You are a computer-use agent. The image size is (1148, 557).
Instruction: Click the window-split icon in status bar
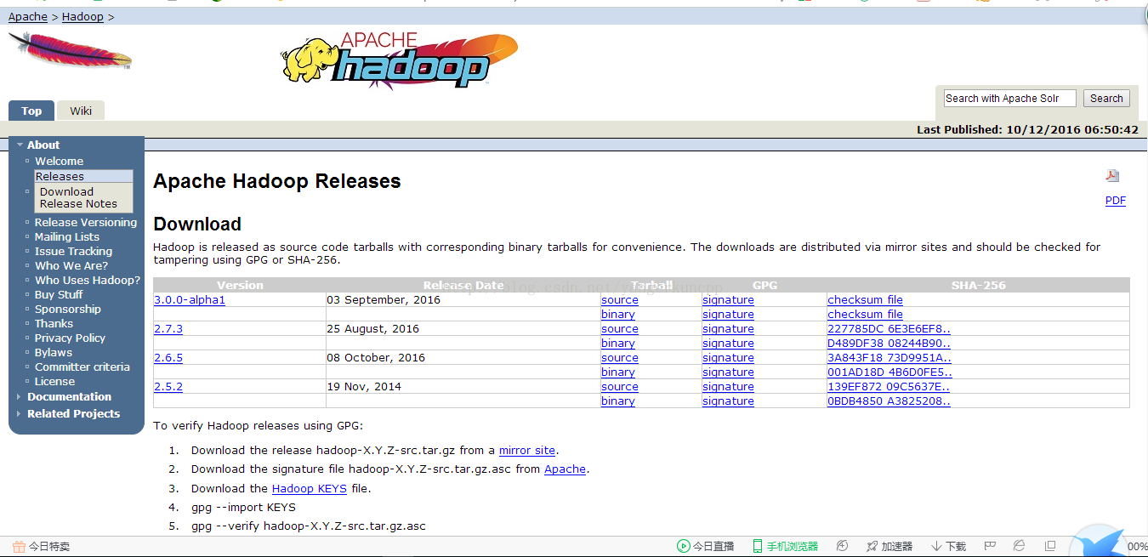click(x=1050, y=546)
